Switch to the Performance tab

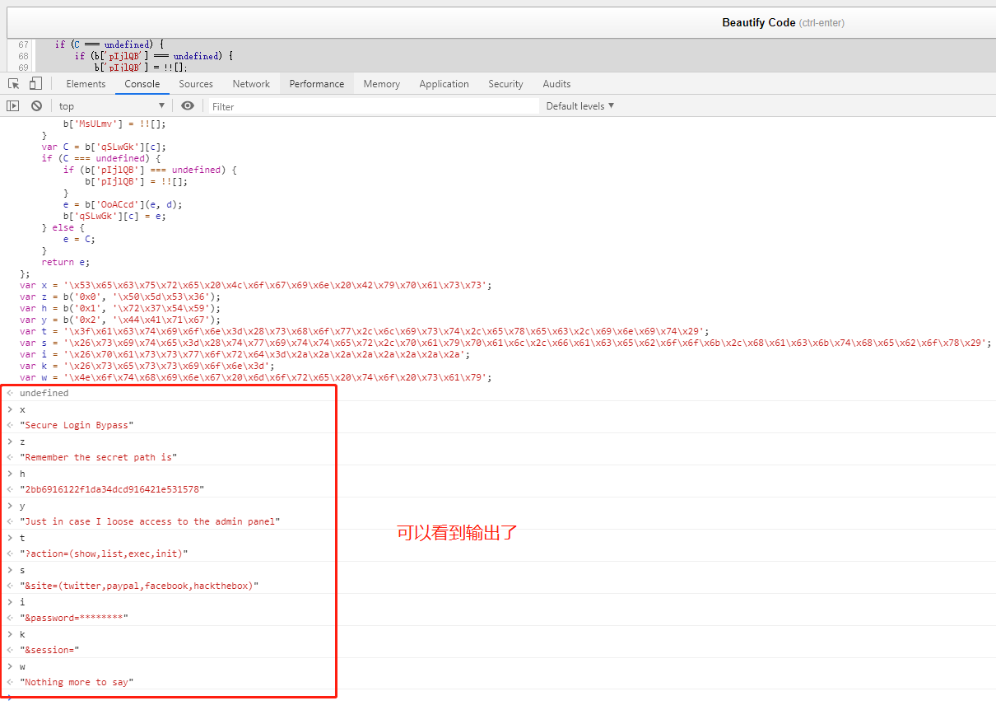point(317,84)
